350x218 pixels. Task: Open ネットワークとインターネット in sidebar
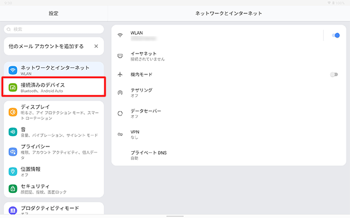click(x=54, y=70)
